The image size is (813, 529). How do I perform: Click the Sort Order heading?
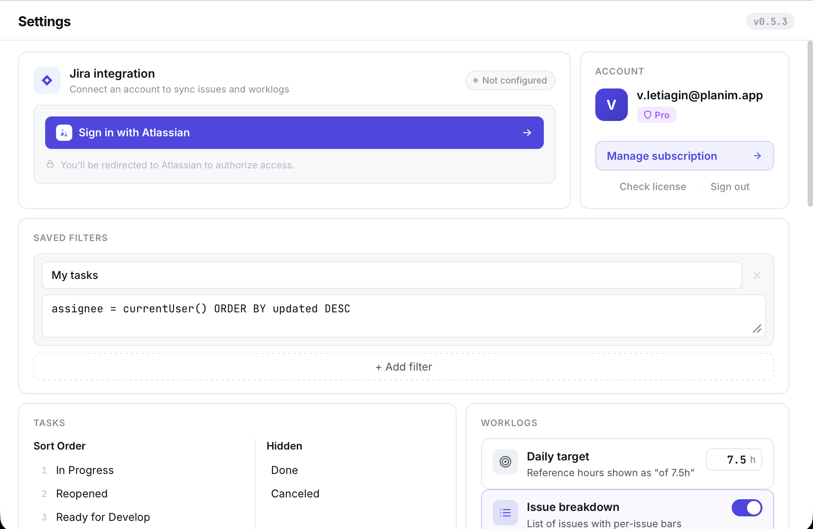click(60, 446)
